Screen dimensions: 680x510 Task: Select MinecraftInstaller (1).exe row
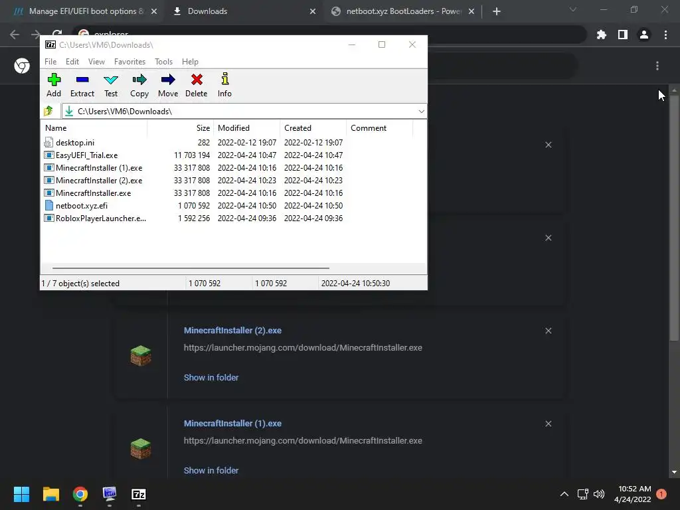click(193, 168)
